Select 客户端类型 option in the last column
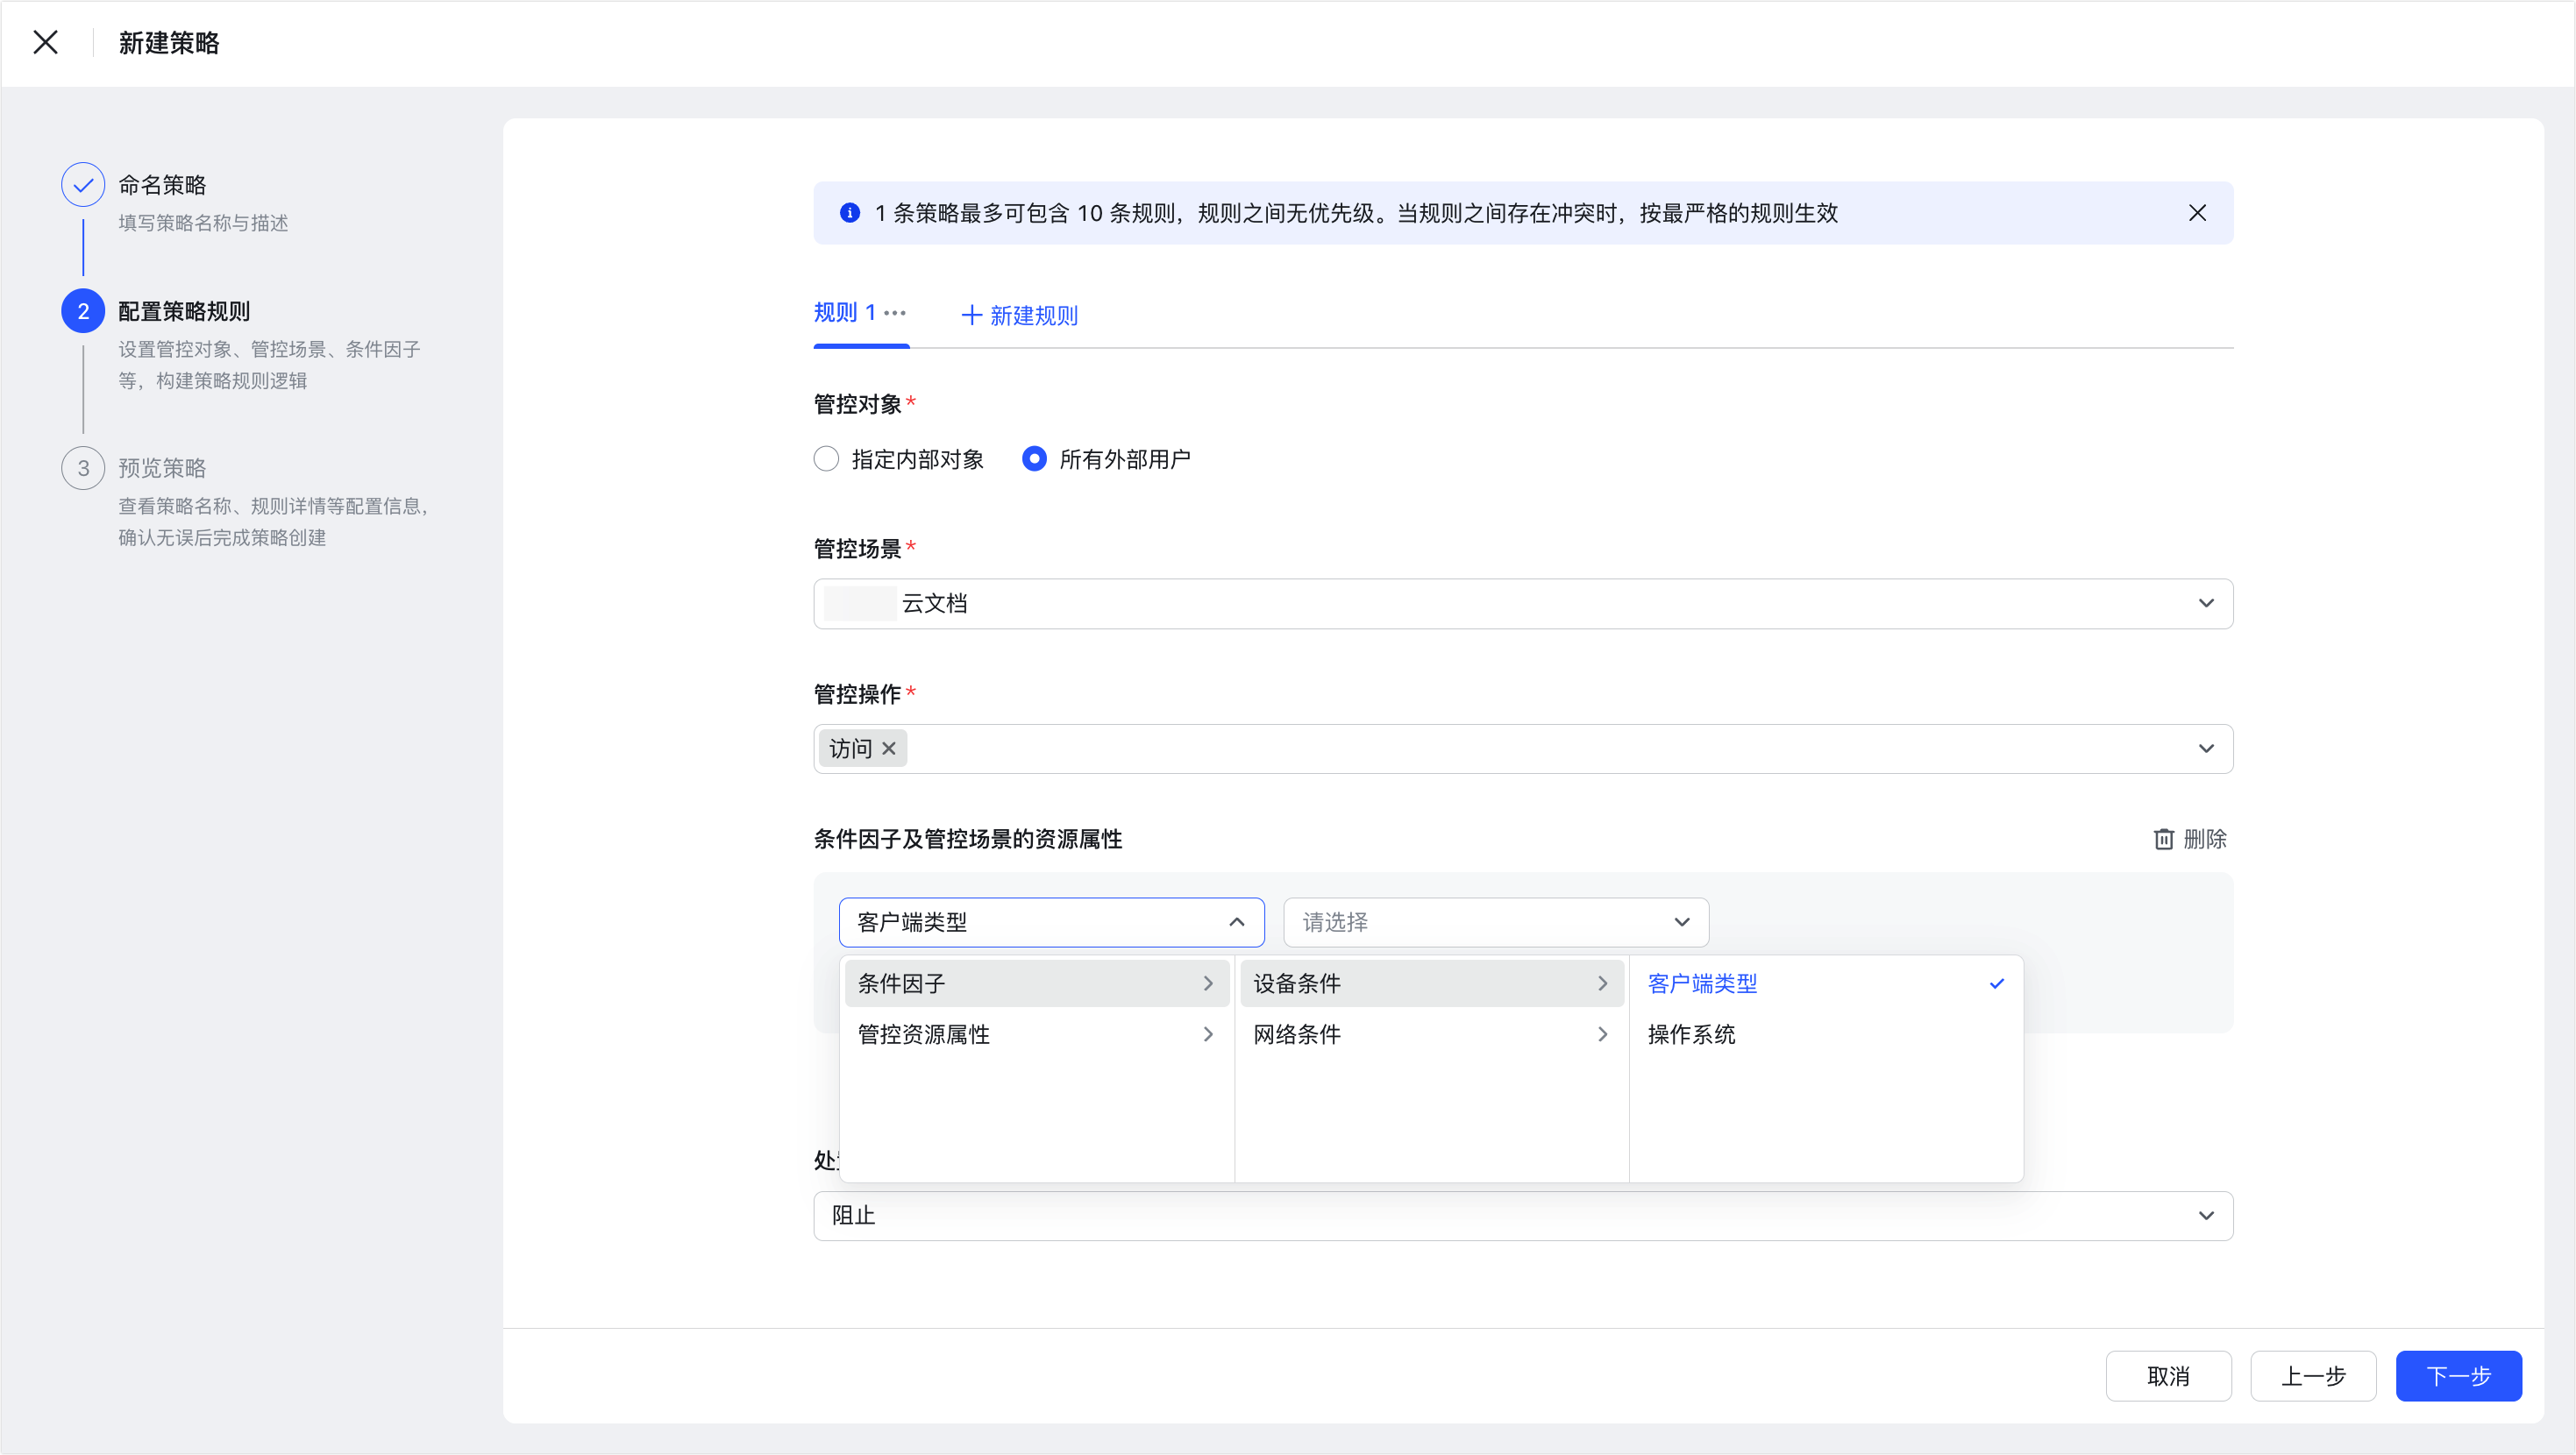Image resolution: width=2576 pixels, height=1455 pixels. pyautogui.click(x=1825, y=984)
